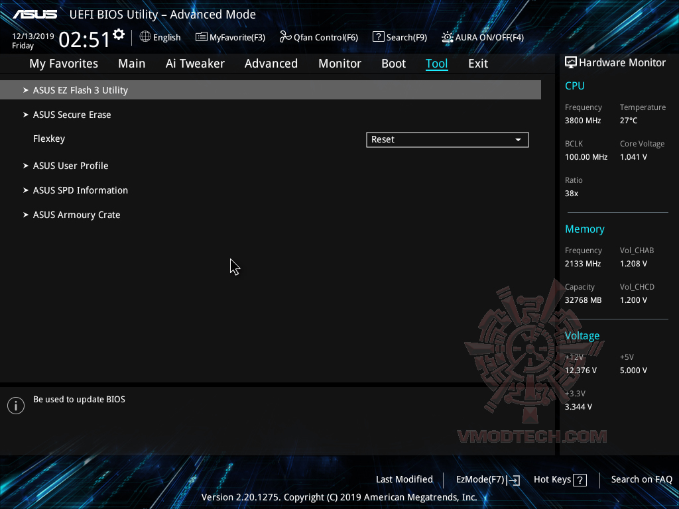Launch the ASUS EZ Flash 3 Utility

click(x=80, y=89)
